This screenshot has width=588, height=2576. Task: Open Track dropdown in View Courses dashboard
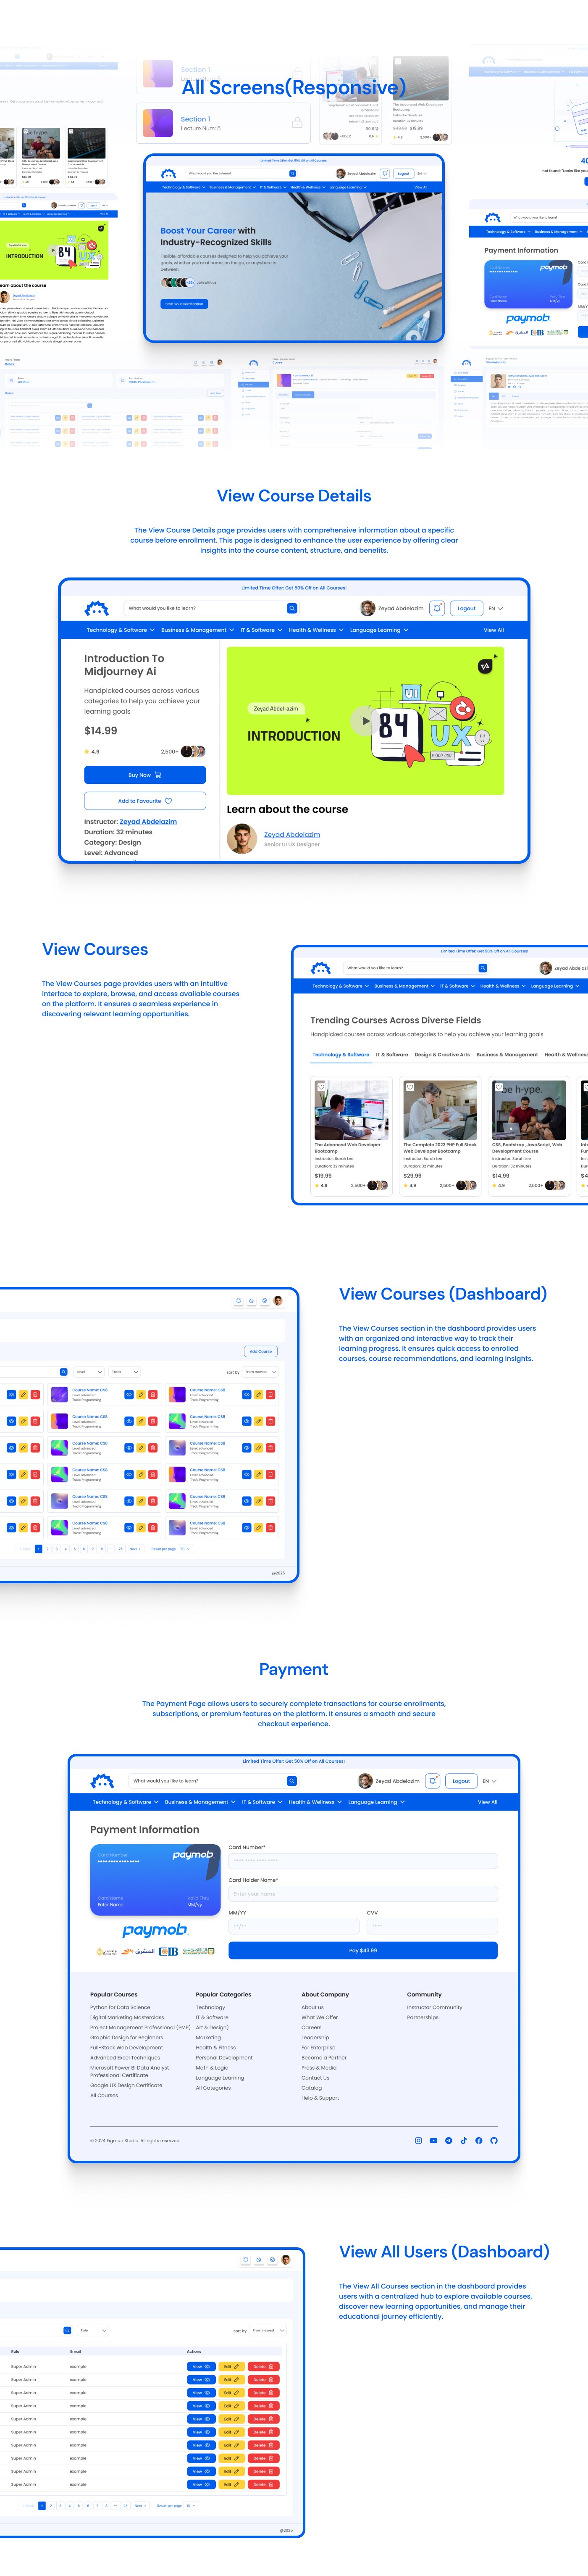(123, 1372)
